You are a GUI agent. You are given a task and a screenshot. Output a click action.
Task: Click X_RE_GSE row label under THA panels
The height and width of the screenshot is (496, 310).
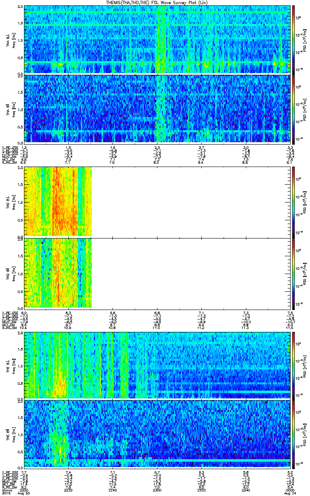[9, 148]
